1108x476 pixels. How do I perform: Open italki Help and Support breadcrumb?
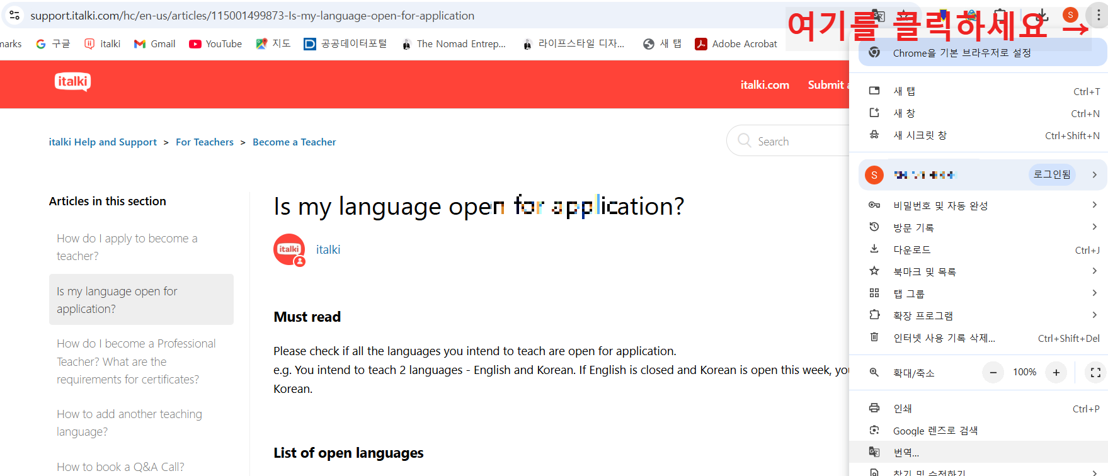103,142
